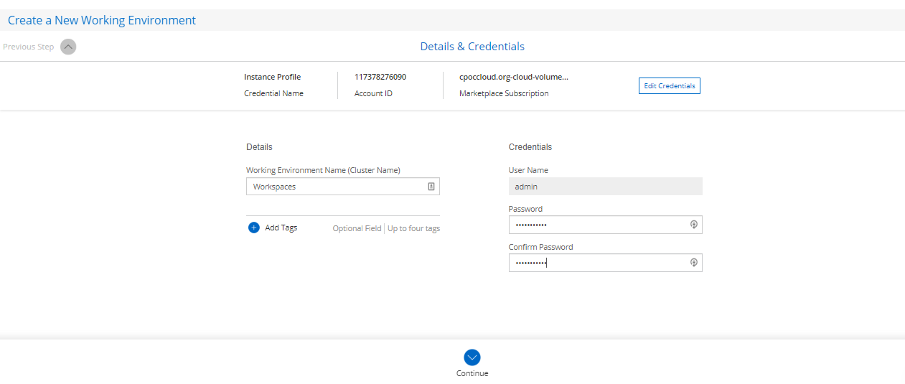
Task: Click the Instance Profile credential name
Action: click(272, 77)
